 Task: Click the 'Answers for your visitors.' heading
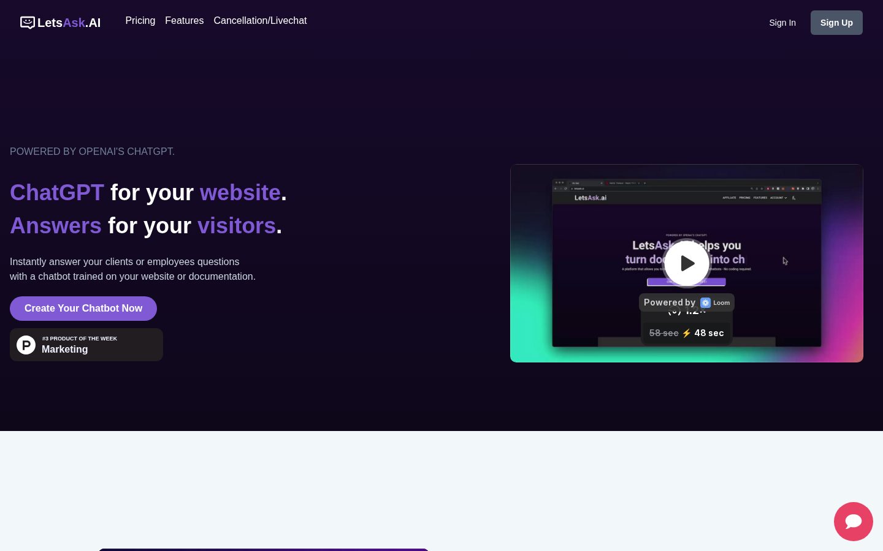146,225
